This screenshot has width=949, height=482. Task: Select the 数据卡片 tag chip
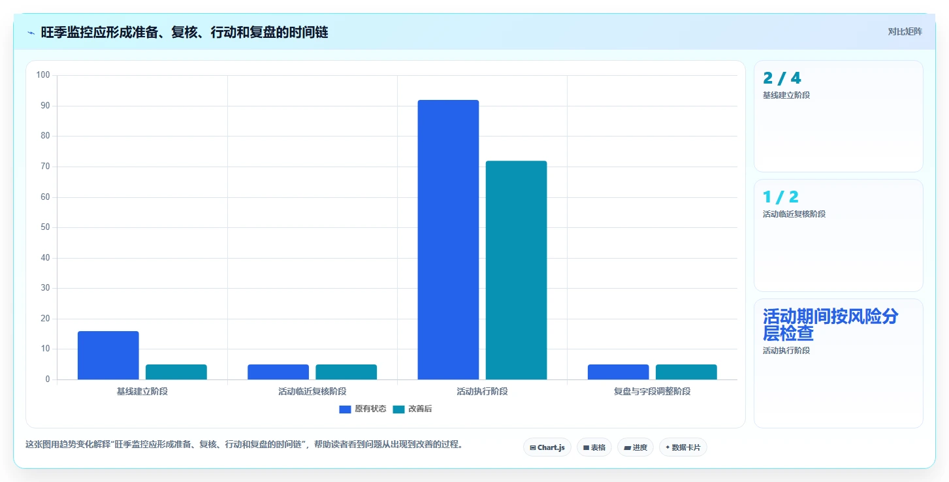[683, 447]
